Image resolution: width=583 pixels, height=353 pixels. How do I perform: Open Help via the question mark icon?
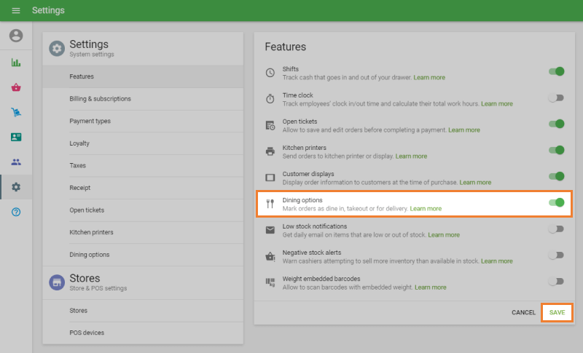click(16, 212)
